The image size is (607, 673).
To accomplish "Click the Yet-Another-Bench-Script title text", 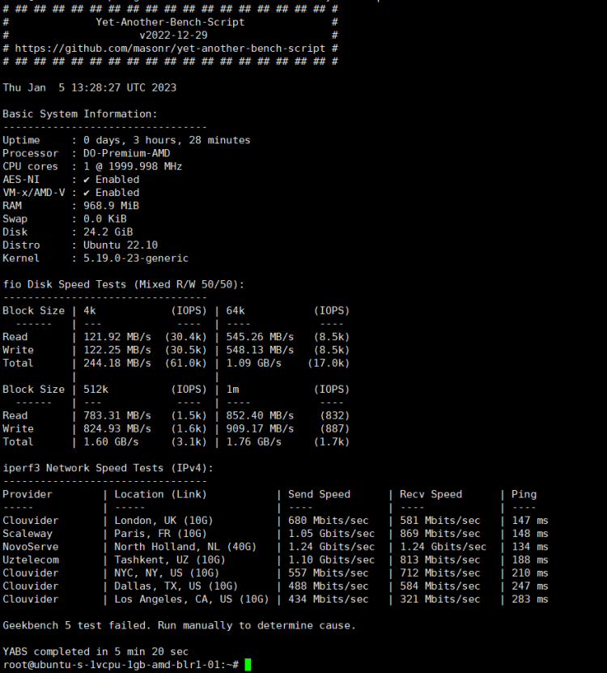I will [170, 22].
